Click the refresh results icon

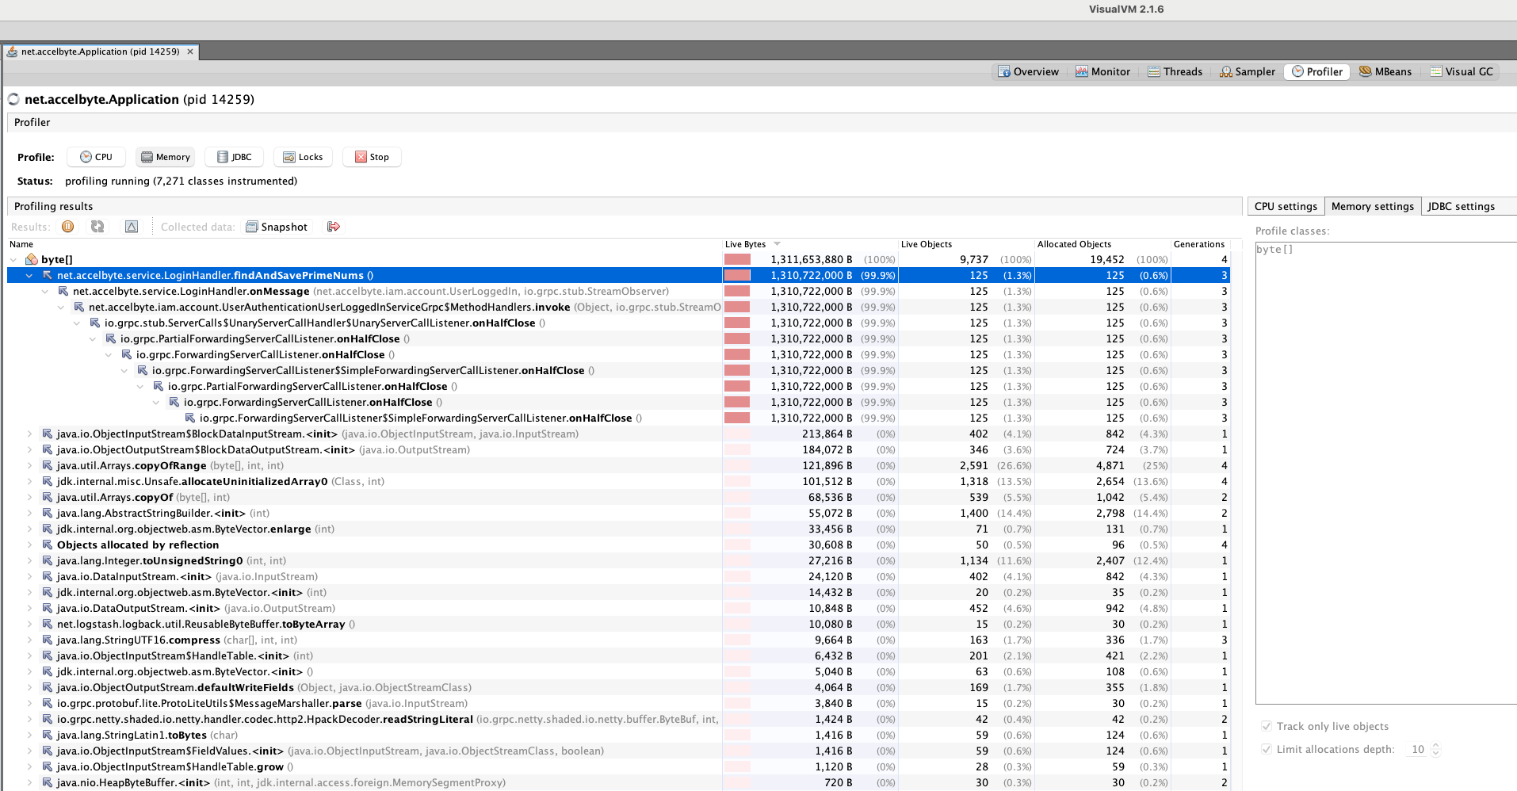pyautogui.click(x=97, y=227)
